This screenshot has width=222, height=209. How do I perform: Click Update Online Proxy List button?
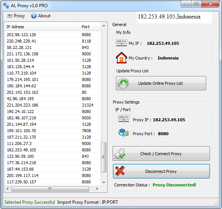pyautogui.click(x=161, y=83)
